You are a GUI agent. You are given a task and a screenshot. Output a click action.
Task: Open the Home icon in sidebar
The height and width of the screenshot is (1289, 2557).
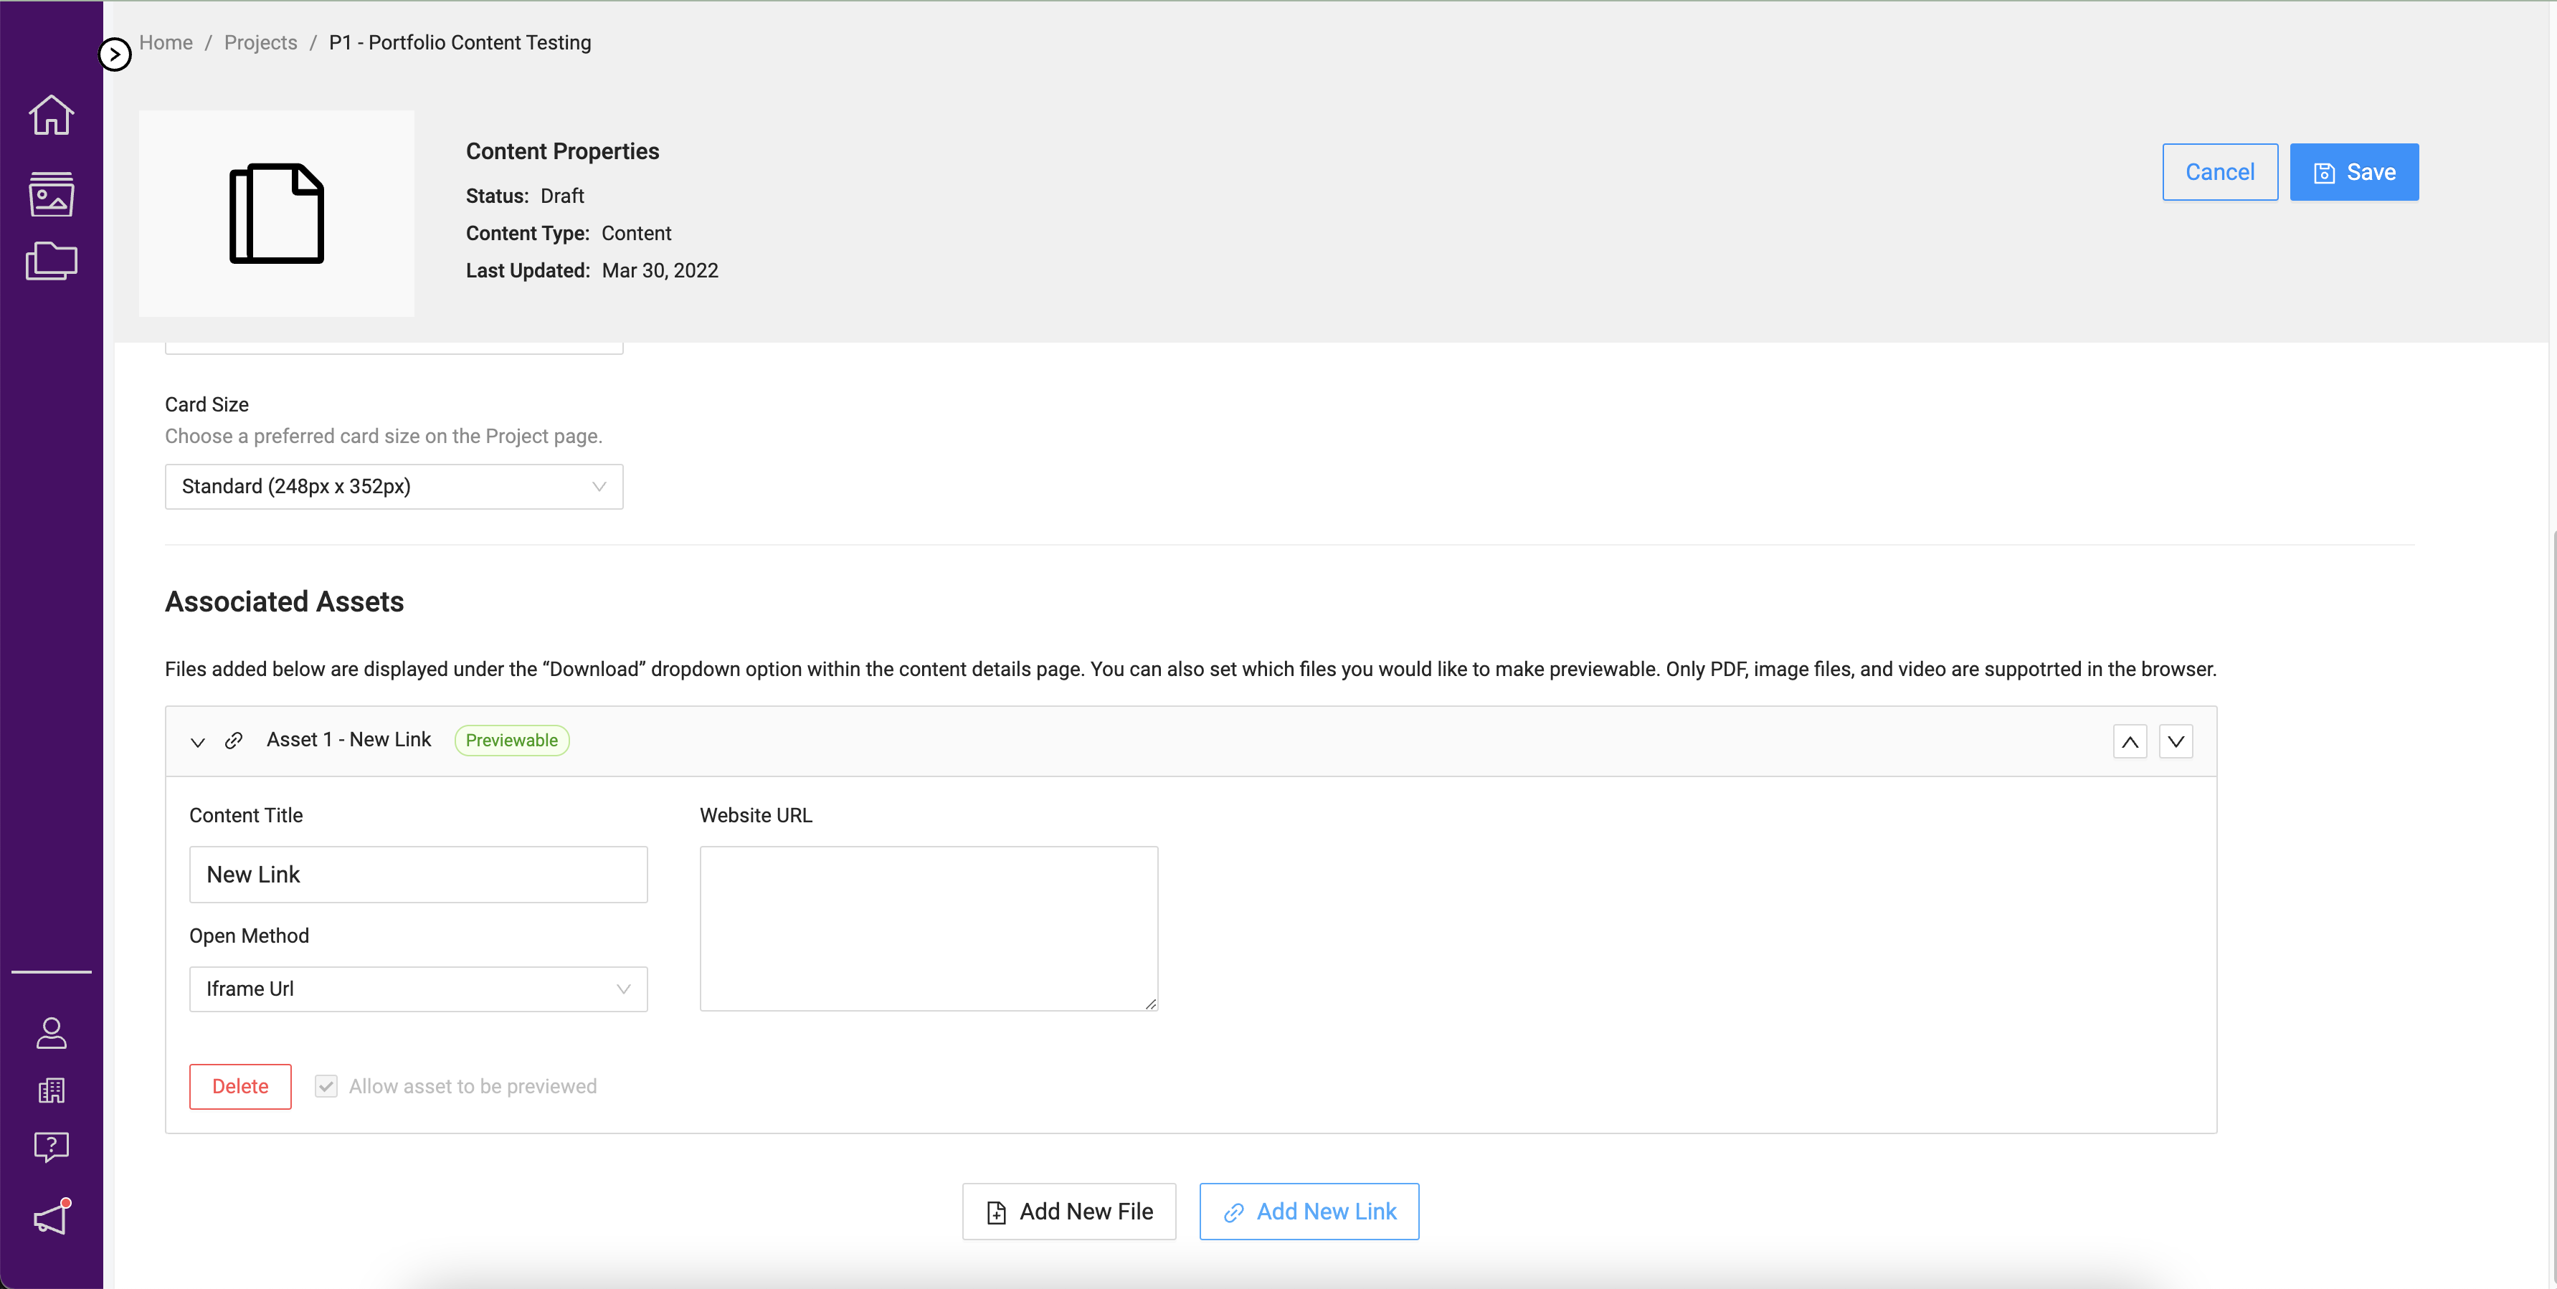pyautogui.click(x=51, y=115)
